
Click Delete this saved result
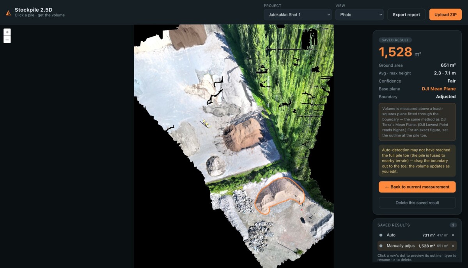click(x=417, y=203)
